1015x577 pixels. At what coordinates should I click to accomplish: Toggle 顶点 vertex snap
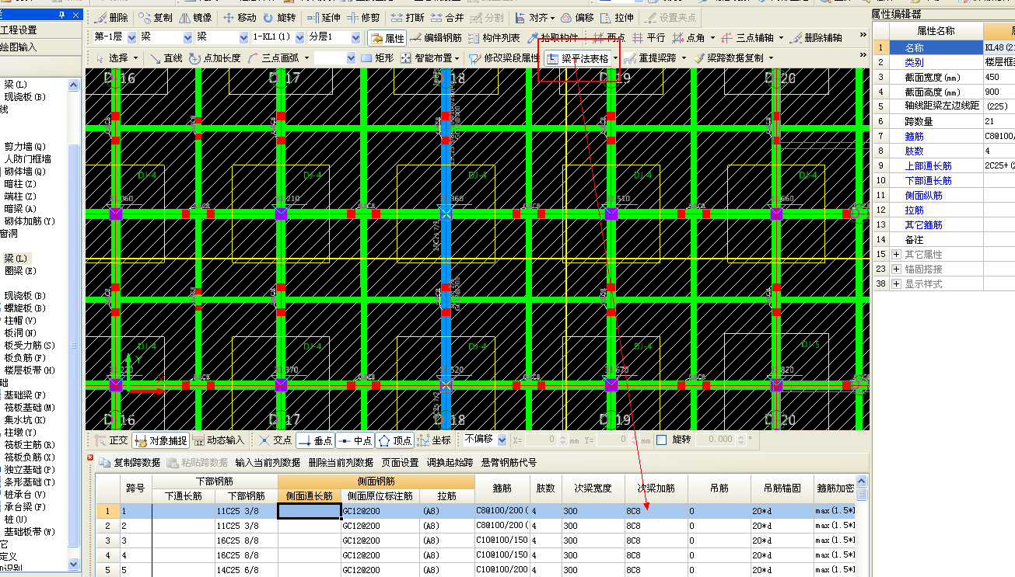(395, 440)
